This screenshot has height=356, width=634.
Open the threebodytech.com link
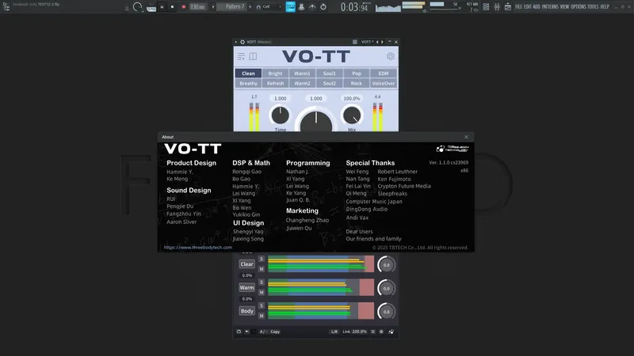click(x=197, y=248)
